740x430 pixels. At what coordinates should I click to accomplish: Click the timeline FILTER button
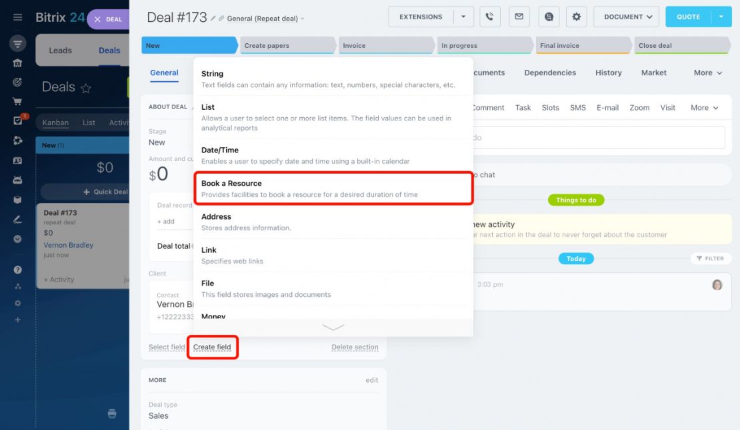[710, 258]
